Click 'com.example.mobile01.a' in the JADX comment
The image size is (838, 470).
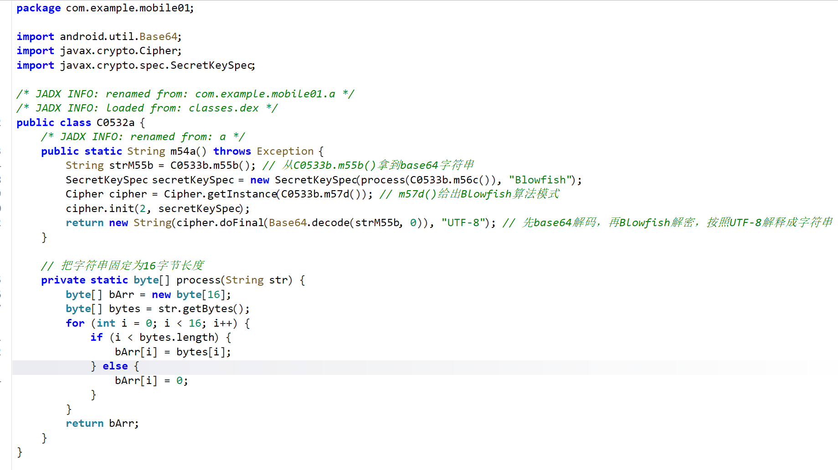point(265,94)
